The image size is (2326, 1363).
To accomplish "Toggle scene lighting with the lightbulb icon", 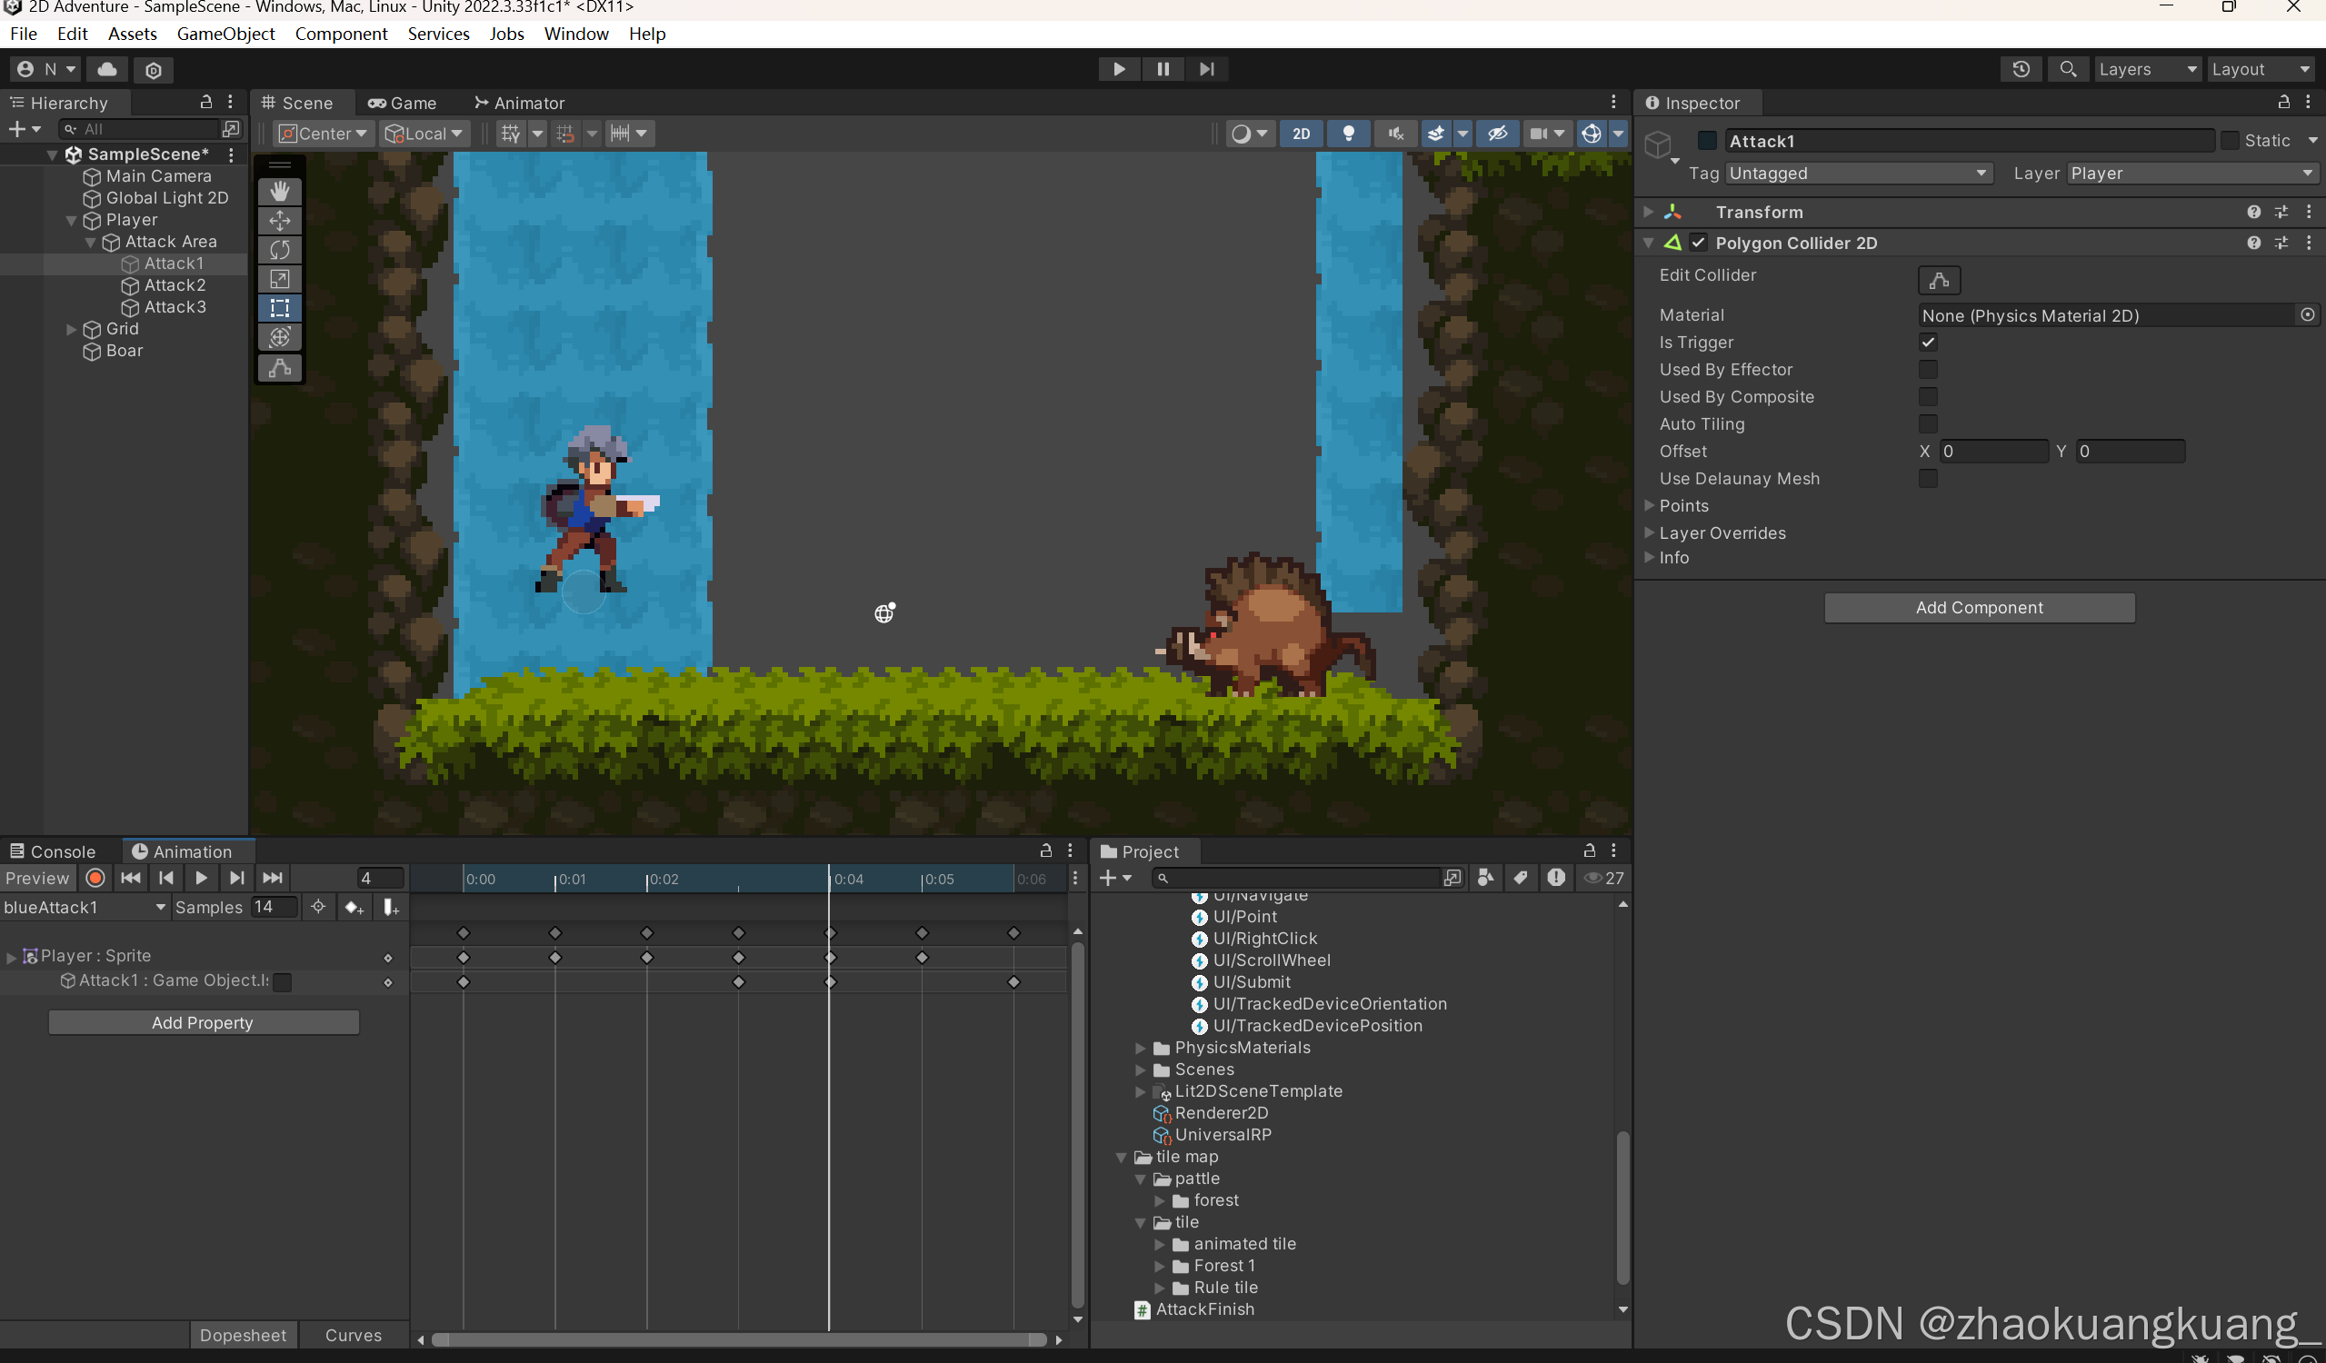I will pyautogui.click(x=1349, y=134).
